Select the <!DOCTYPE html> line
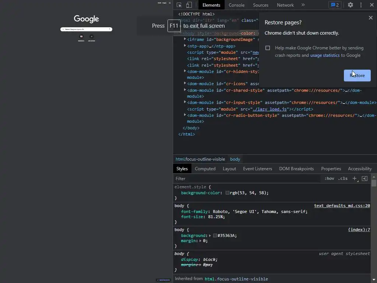The image size is (377, 283). 196,14
